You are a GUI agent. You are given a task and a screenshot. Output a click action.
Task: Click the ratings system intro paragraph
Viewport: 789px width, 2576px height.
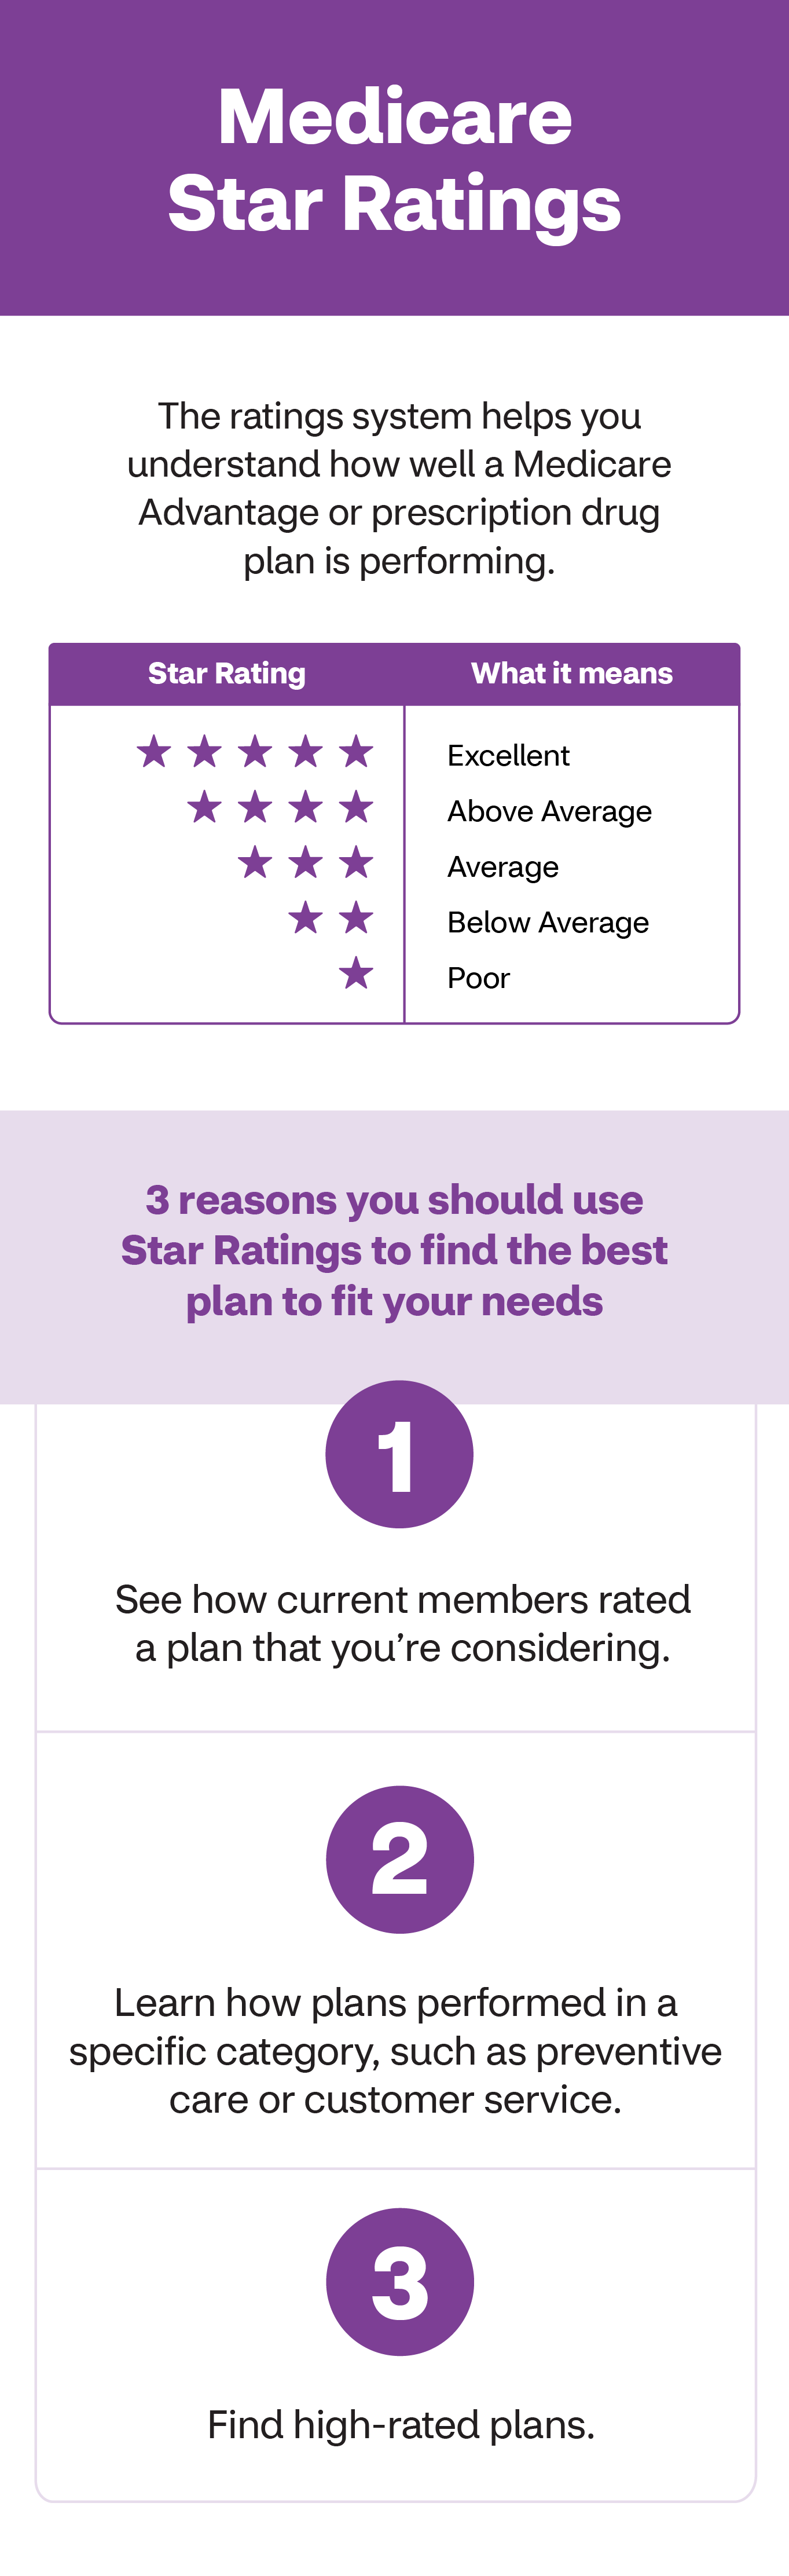[399, 488]
